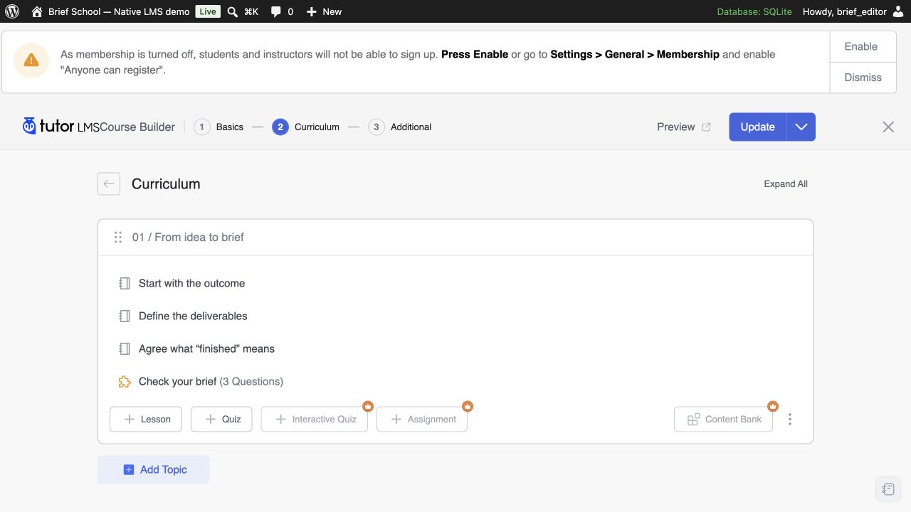Dismiss the membership notice

863,78
